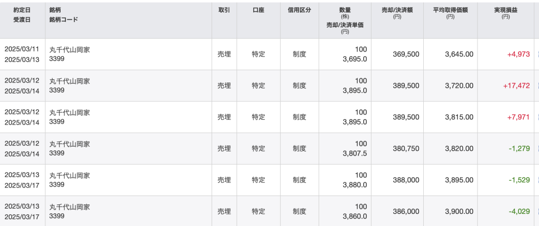Click the 380,750 settlement amount
This screenshot has height=226, width=539.
(406, 149)
